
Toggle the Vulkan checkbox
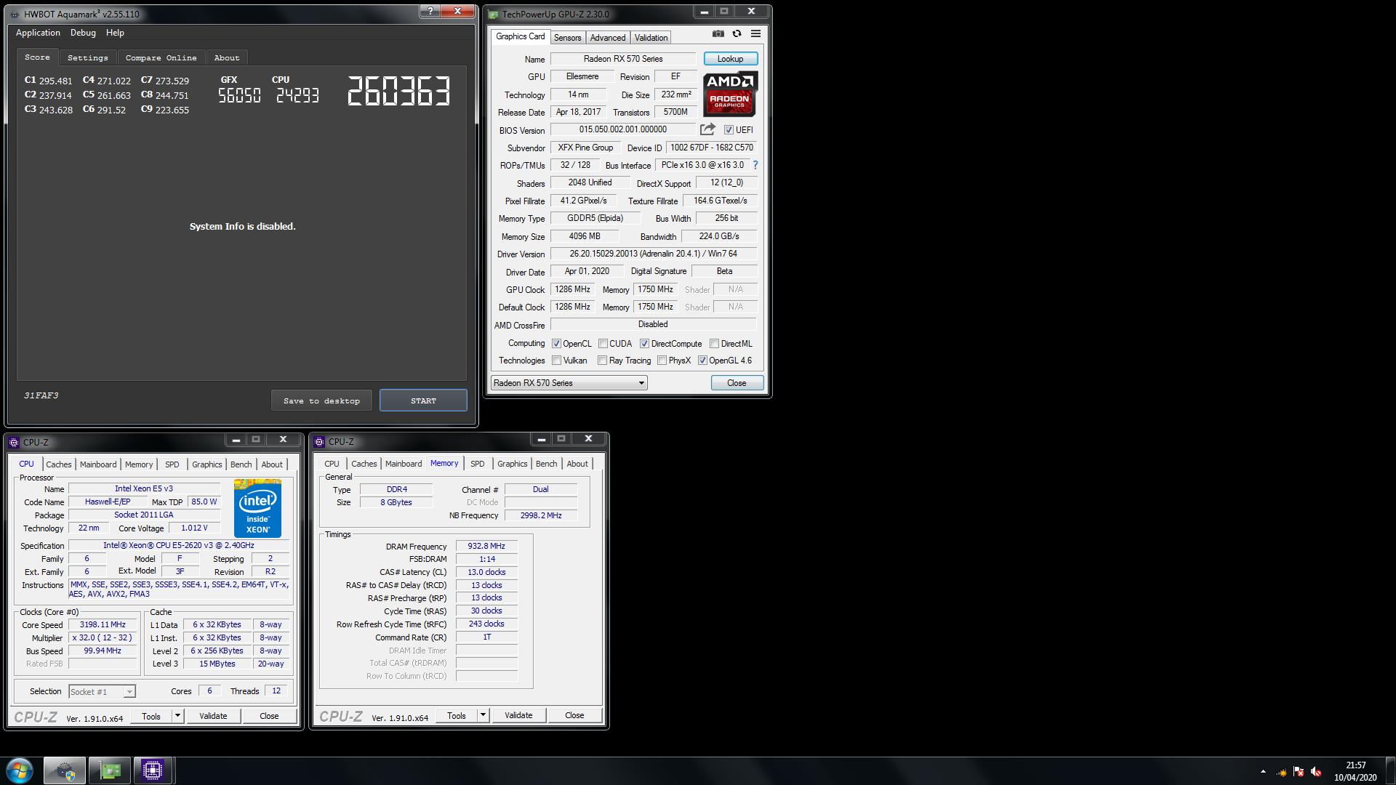(x=556, y=361)
